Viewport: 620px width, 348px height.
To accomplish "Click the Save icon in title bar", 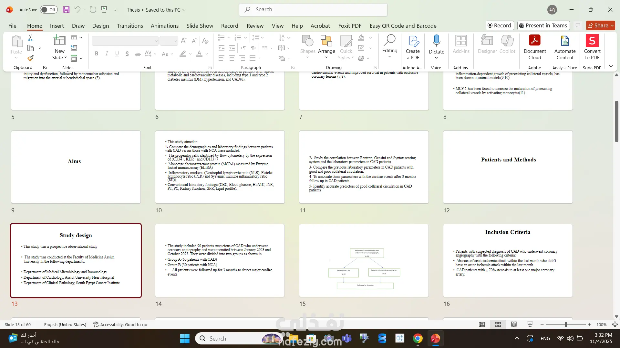I will coord(66,10).
